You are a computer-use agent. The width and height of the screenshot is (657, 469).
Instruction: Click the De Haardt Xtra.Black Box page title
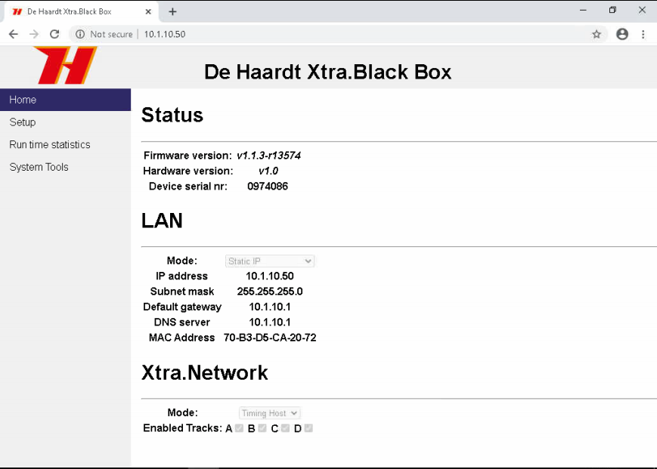(x=327, y=72)
